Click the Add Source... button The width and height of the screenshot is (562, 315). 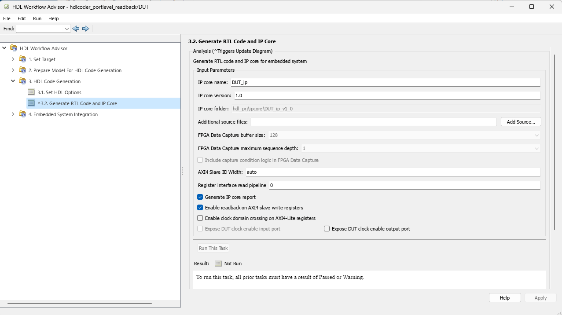click(521, 122)
